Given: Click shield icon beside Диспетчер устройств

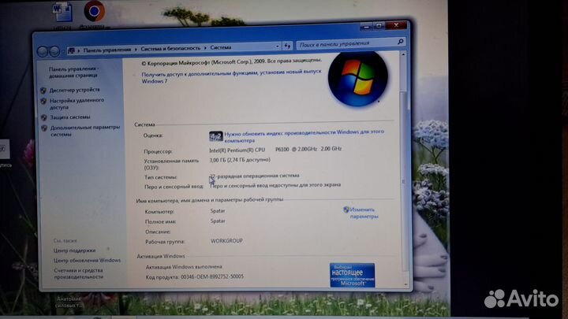Looking at the screenshot, I should (43, 91).
